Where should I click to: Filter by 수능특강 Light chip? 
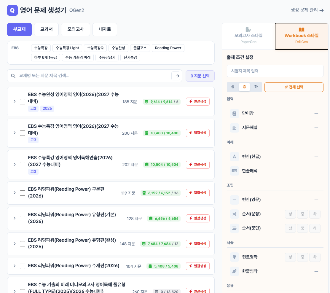tap(67, 48)
